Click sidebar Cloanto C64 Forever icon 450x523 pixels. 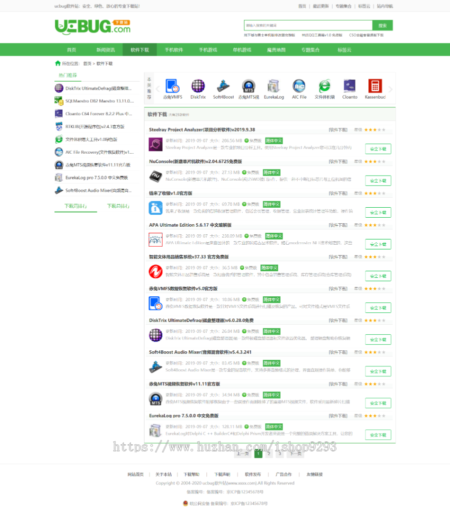tap(59, 114)
